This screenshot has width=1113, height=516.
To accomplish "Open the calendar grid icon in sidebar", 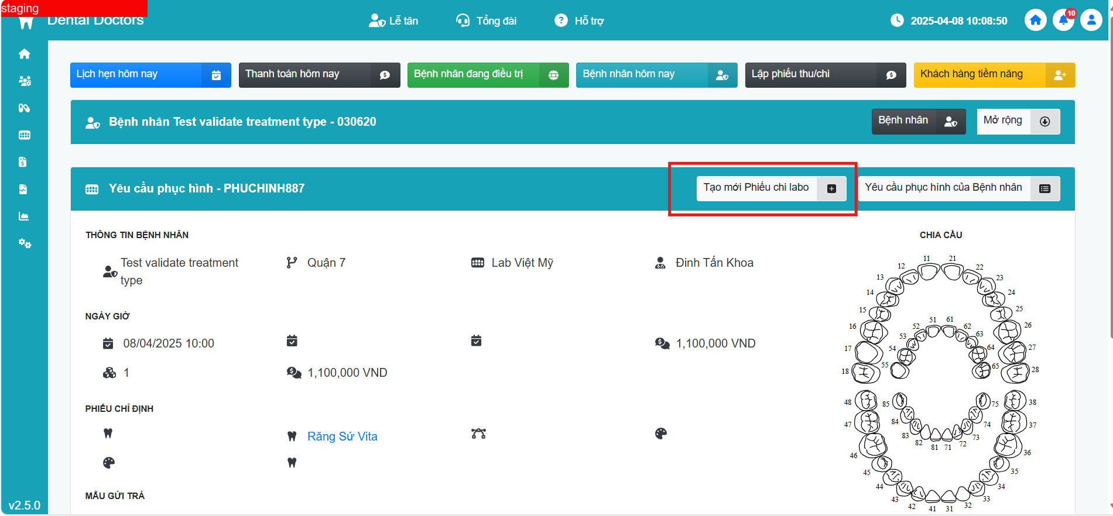I will 24,135.
